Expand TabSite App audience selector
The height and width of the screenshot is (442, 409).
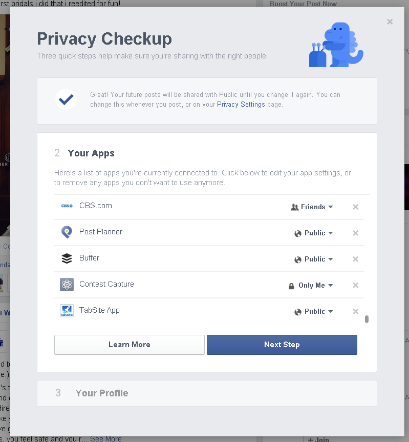pos(314,312)
